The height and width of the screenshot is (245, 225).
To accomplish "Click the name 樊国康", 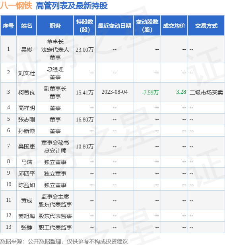I will [x=27, y=147].
